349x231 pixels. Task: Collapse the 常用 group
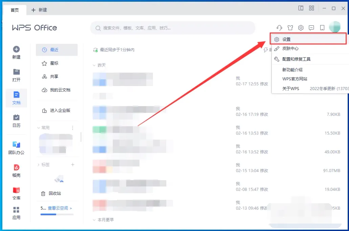[x=39, y=128]
